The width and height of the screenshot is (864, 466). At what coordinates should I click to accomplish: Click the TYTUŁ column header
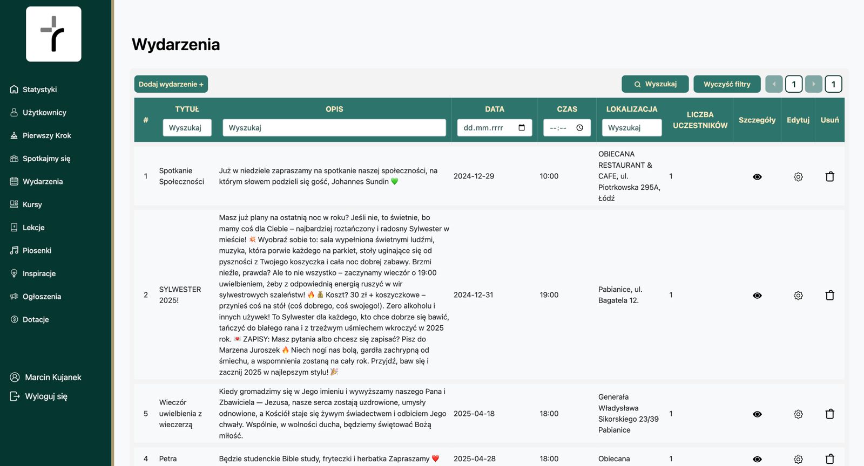(x=187, y=109)
